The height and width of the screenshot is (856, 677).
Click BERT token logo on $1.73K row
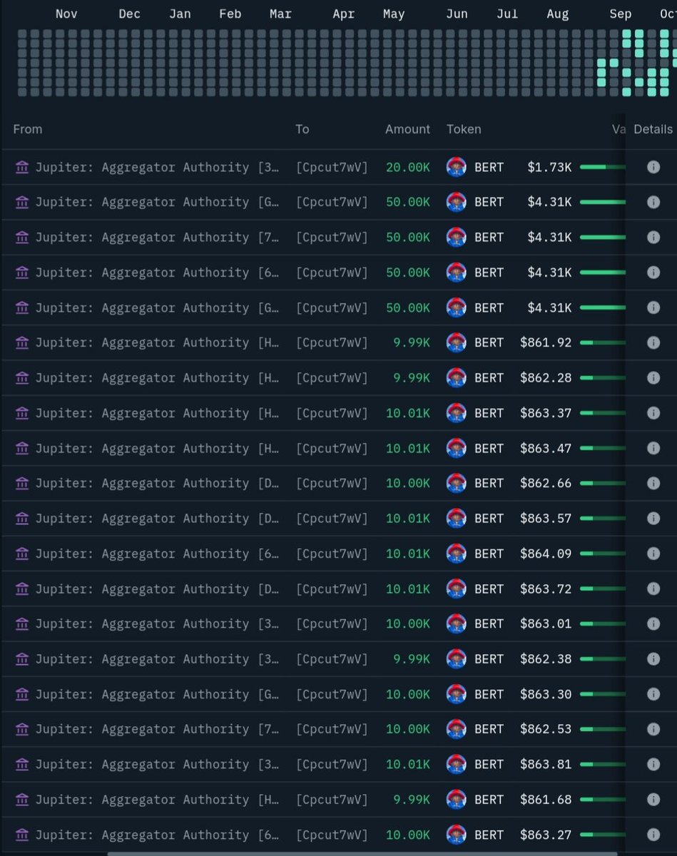click(x=457, y=167)
